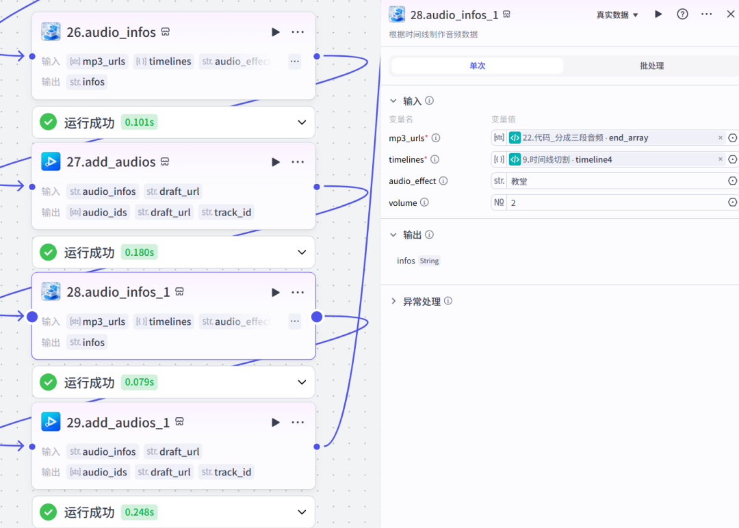Clear the timelines variable reference
This screenshot has width=739, height=528.
coord(720,159)
